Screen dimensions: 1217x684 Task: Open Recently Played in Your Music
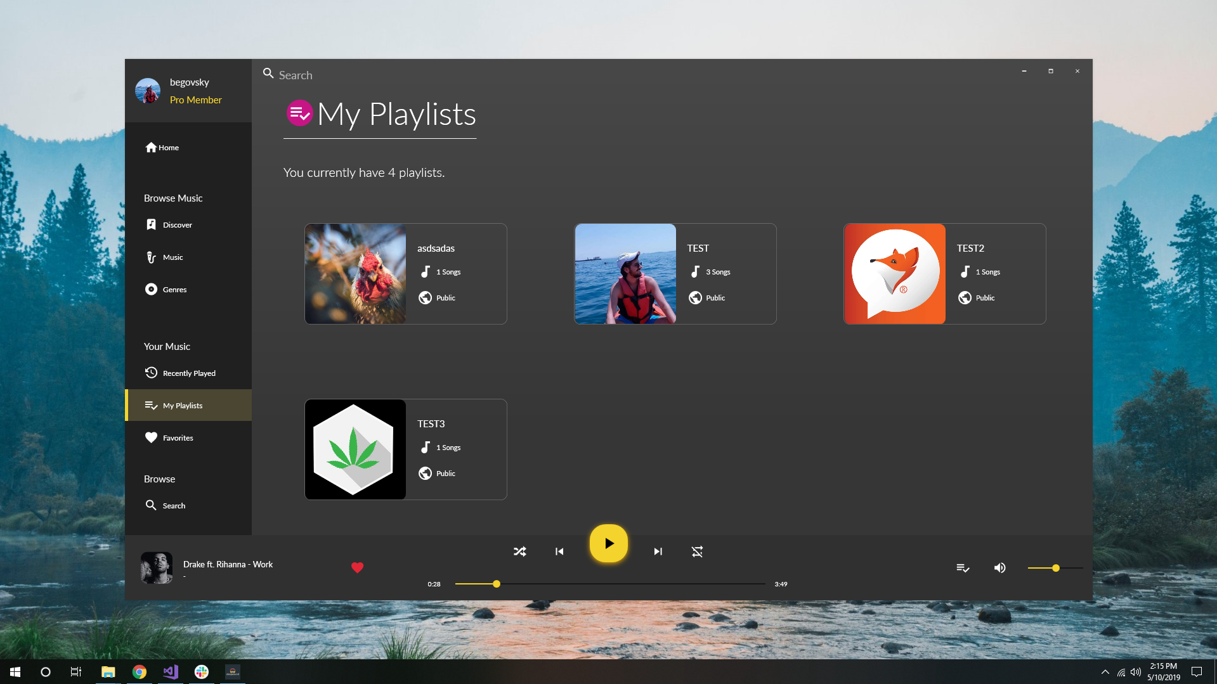190,373
